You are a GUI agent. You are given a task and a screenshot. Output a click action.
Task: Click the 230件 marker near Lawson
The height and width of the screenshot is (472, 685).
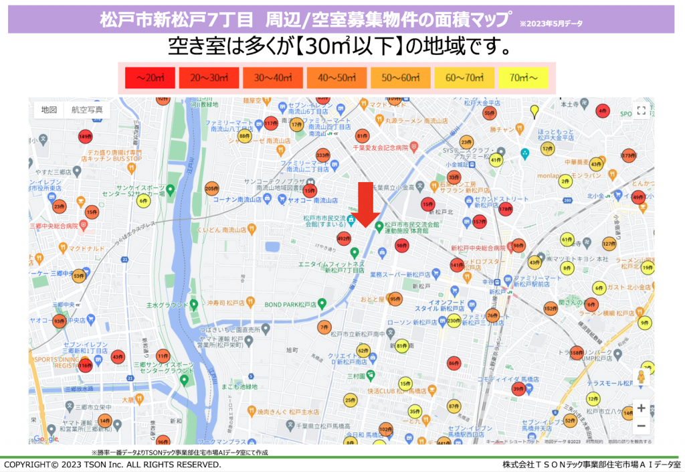tap(453, 321)
